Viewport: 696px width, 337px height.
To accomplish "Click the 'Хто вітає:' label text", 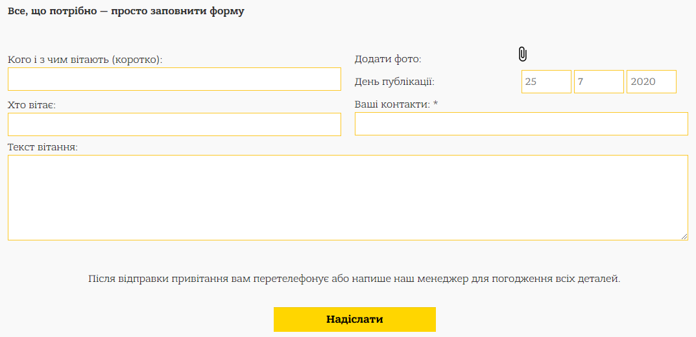I will click(x=32, y=105).
